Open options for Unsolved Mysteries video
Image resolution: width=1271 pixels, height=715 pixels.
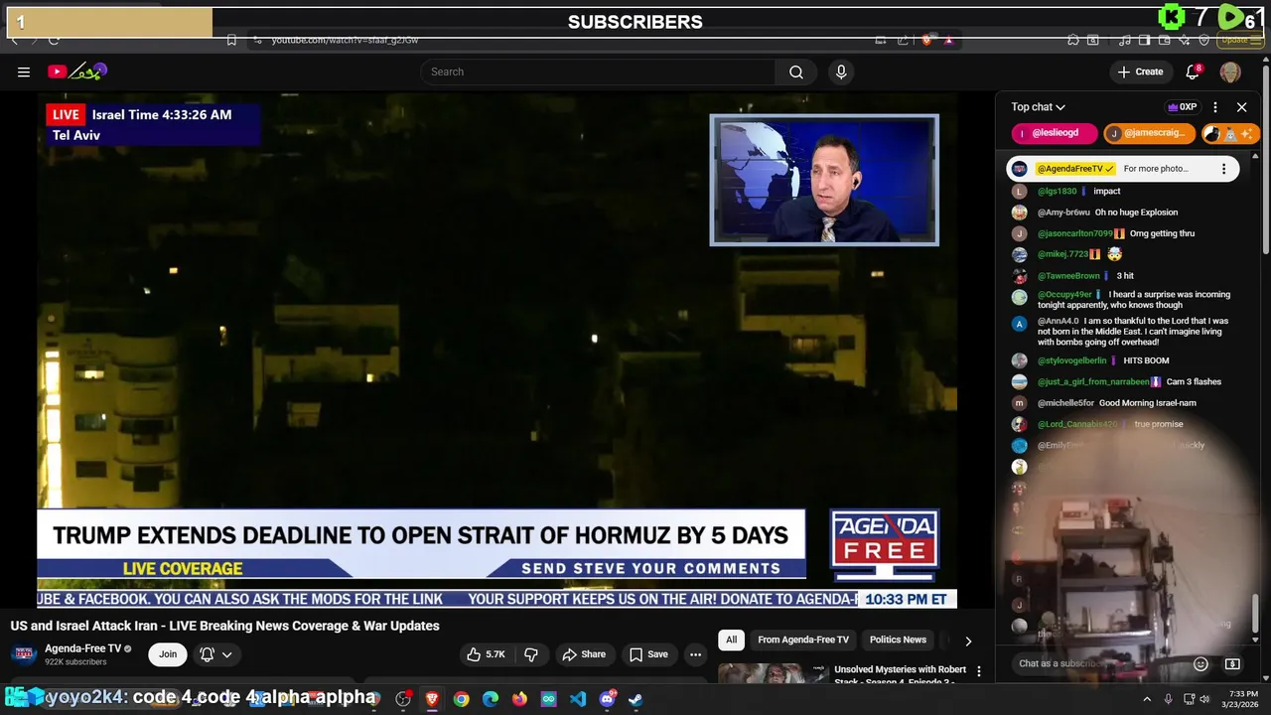[x=979, y=671]
